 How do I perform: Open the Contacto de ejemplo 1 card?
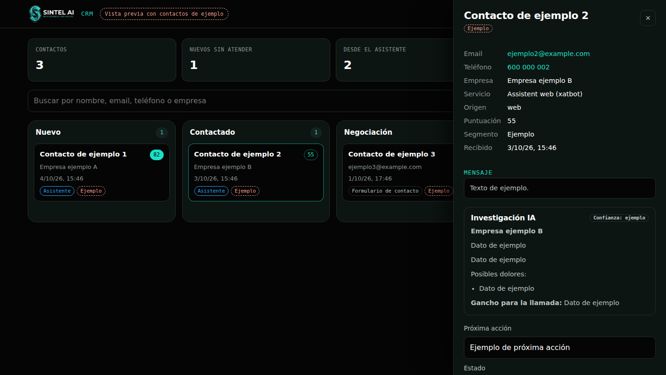(x=102, y=172)
